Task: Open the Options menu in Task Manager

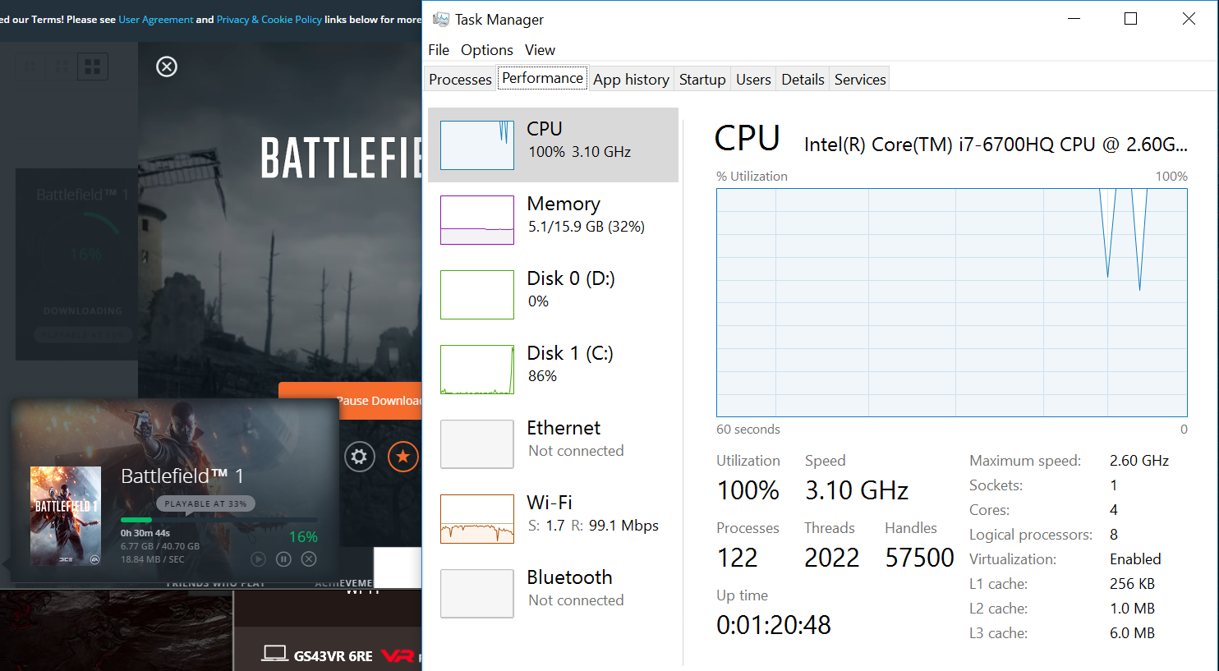Action: click(x=487, y=50)
